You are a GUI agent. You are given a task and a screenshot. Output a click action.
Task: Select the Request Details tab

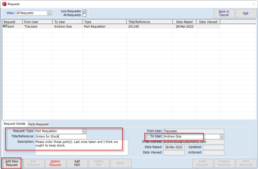(14, 124)
